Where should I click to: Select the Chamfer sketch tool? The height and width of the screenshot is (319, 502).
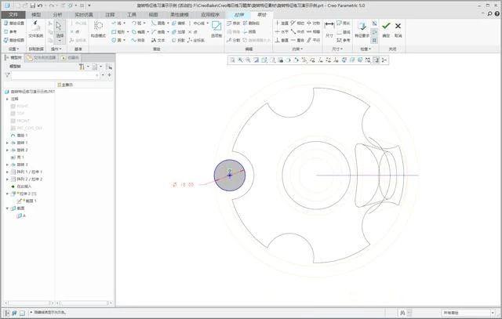pyautogui.click(x=158, y=32)
